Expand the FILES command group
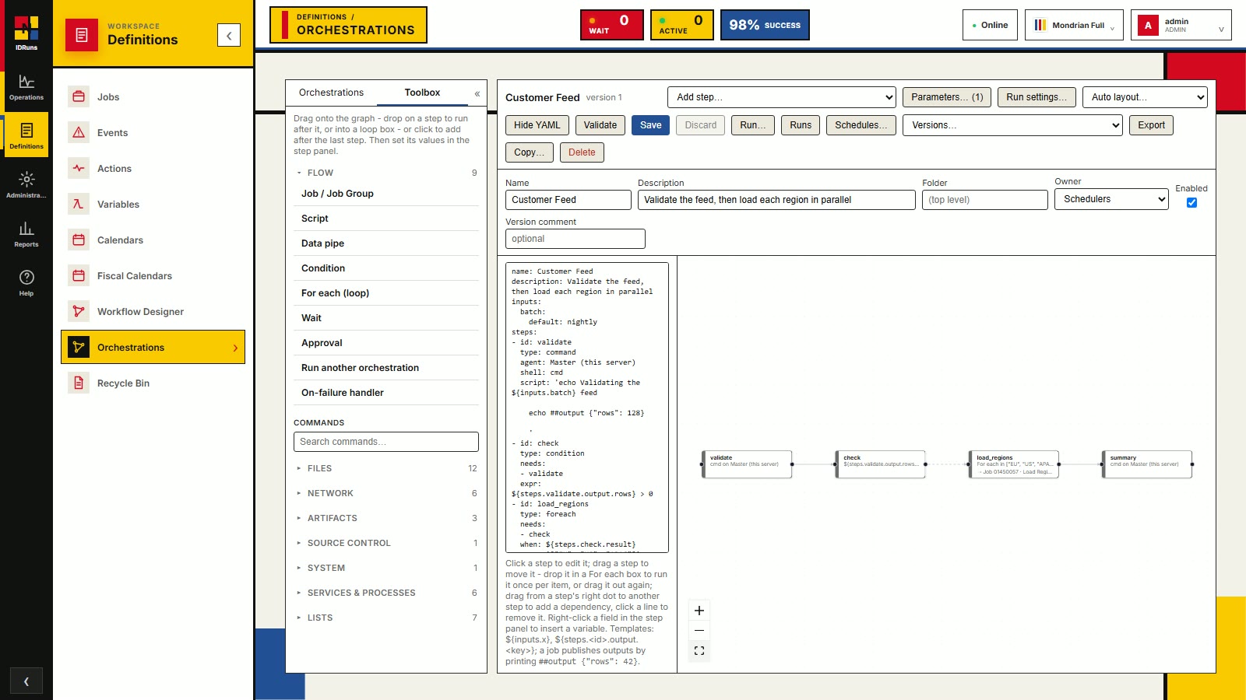Viewport: 1246px width, 700px height. coord(386,468)
